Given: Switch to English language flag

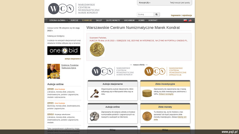Looking at the screenshot, I should tap(190, 20).
